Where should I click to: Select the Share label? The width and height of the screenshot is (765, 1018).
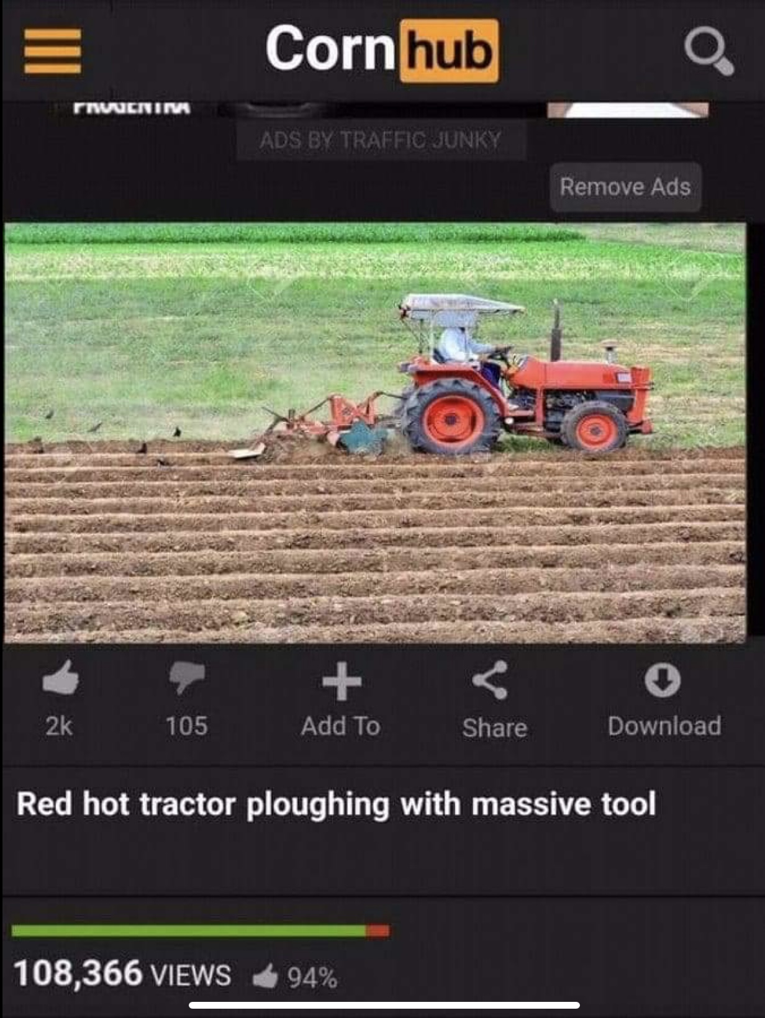(x=494, y=727)
